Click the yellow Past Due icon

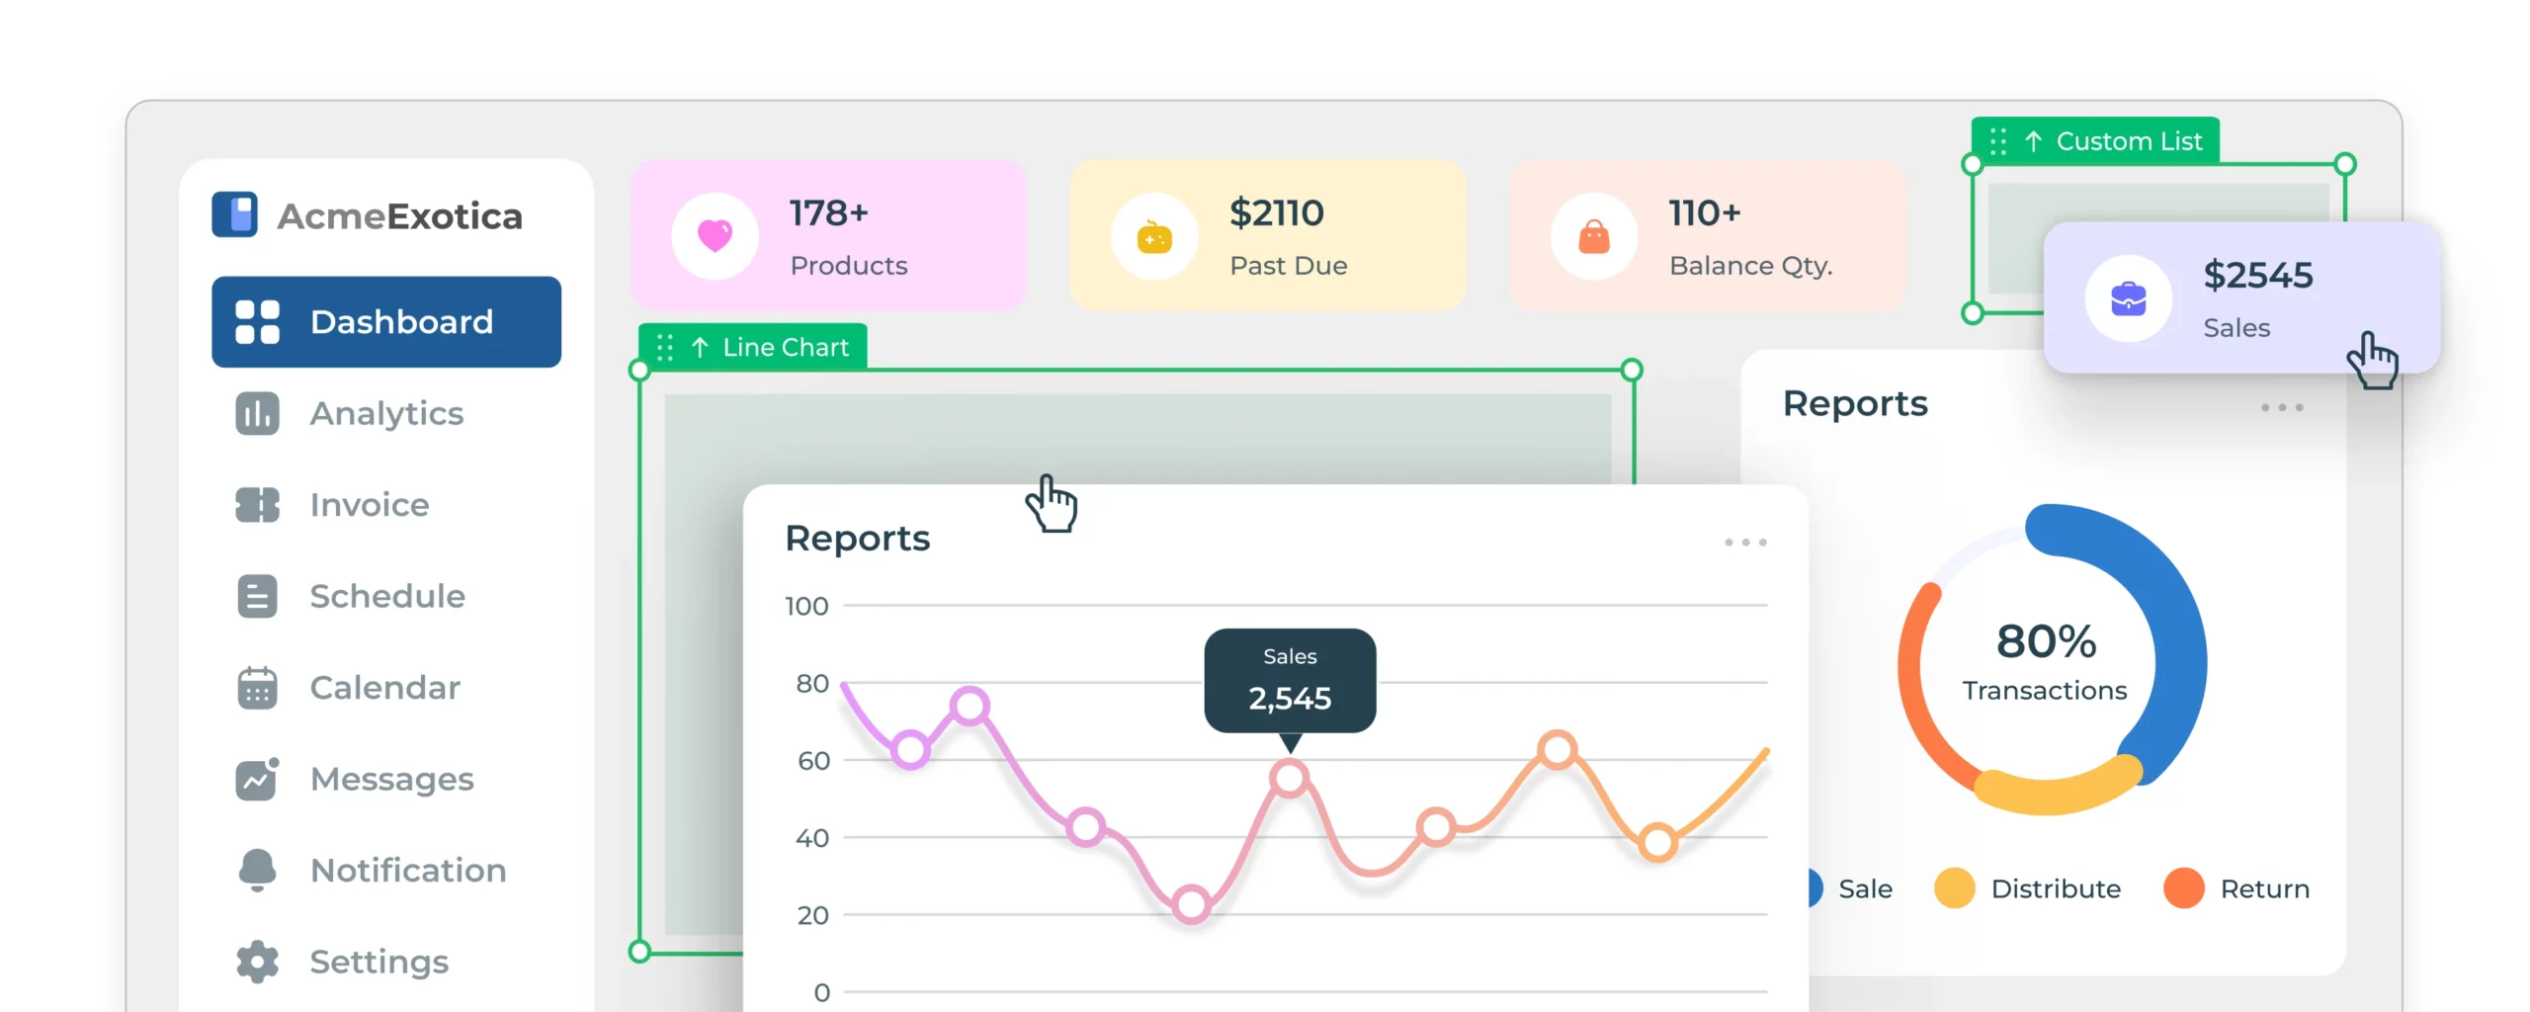[1154, 236]
